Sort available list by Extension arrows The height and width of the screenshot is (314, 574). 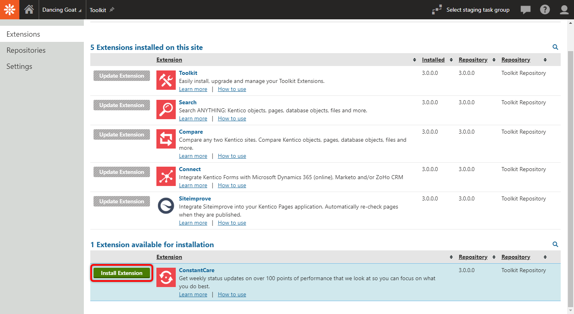coord(451,257)
